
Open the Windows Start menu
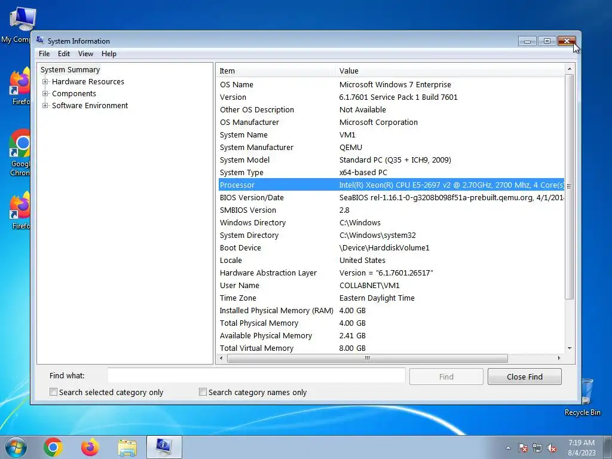point(16,447)
